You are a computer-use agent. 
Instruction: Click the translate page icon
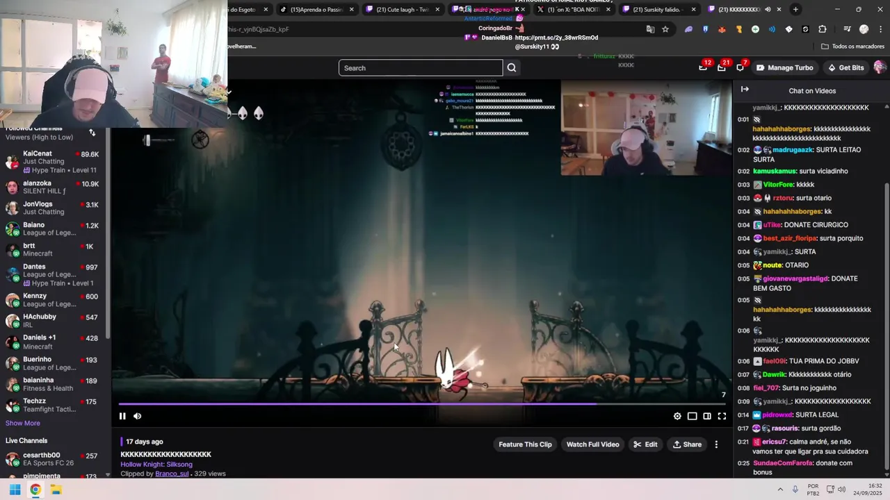point(650,29)
